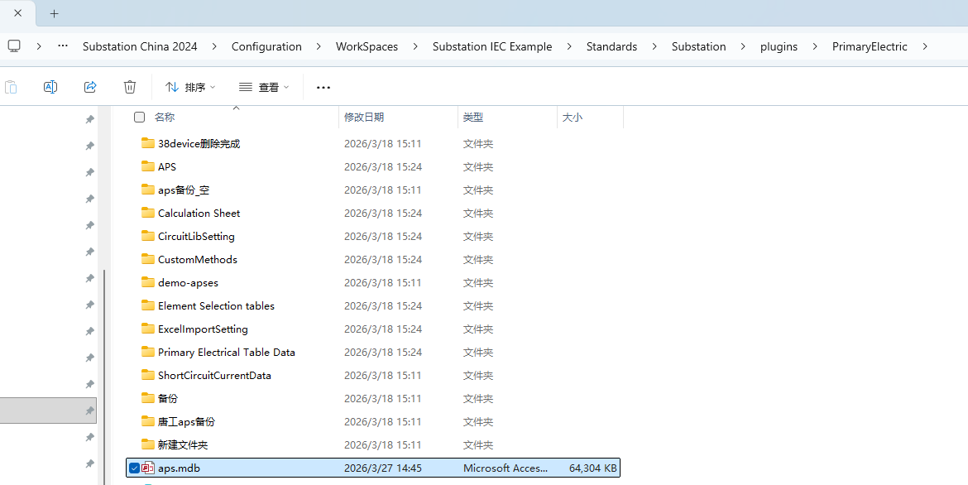Expand chevron after Standards breadcrumb
Viewport: 968px width, 485px height.
coord(654,46)
